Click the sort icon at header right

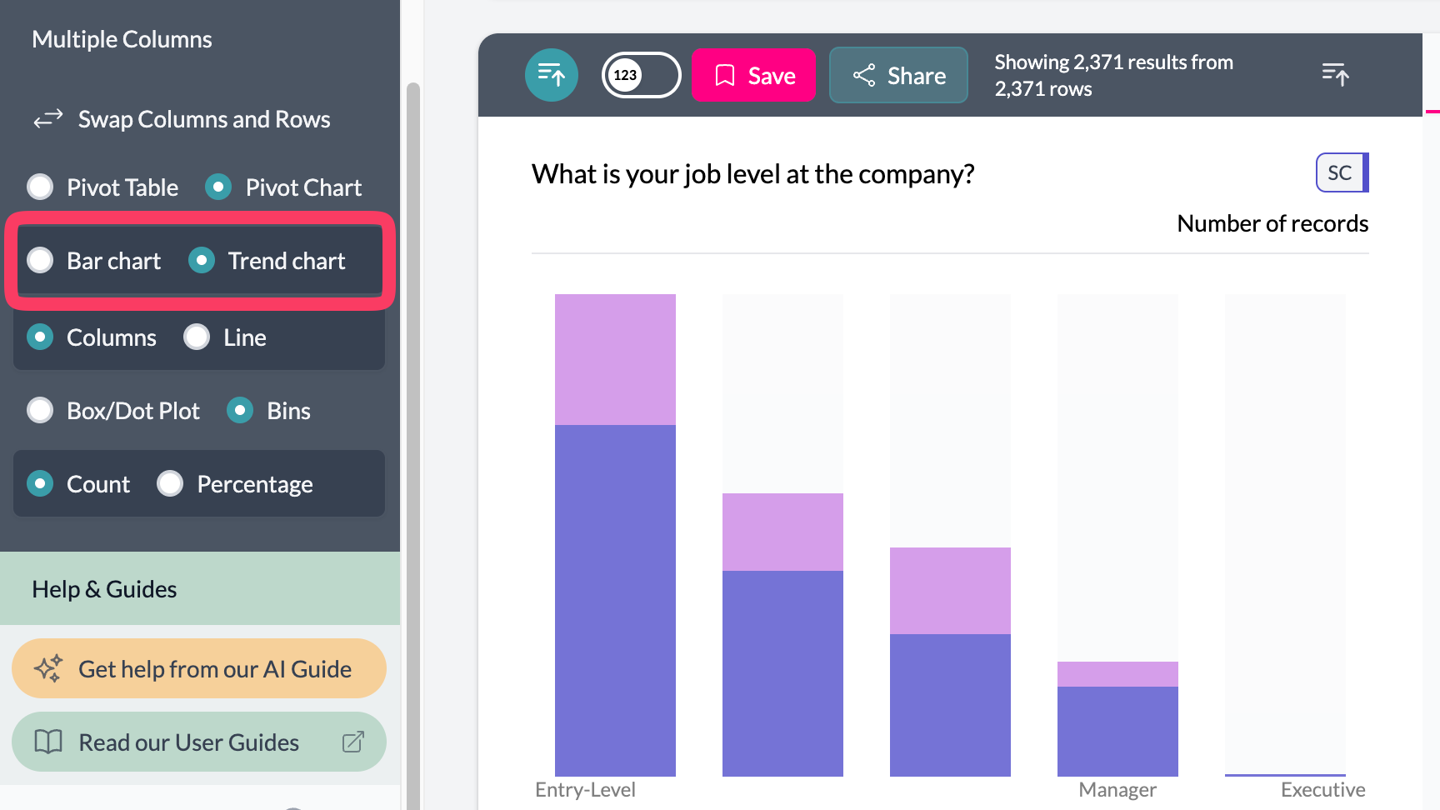pyautogui.click(x=1335, y=75)
